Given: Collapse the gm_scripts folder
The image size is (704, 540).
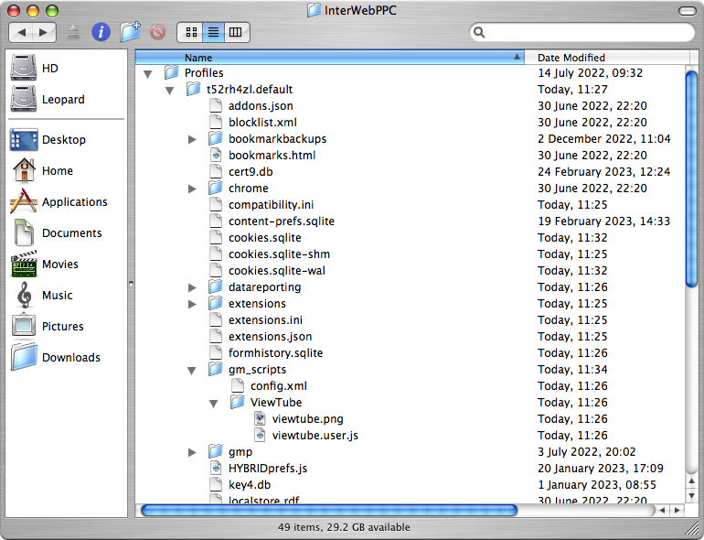Looking at the screenshot, I should coord(192,371).
